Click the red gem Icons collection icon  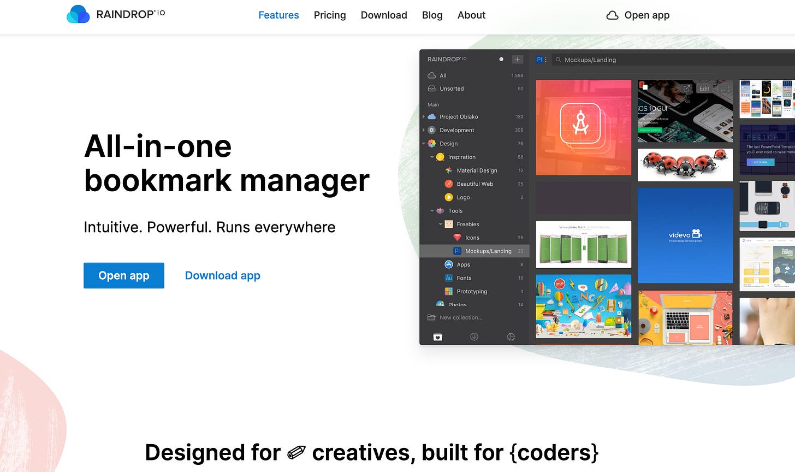click(x=458, y=238)
